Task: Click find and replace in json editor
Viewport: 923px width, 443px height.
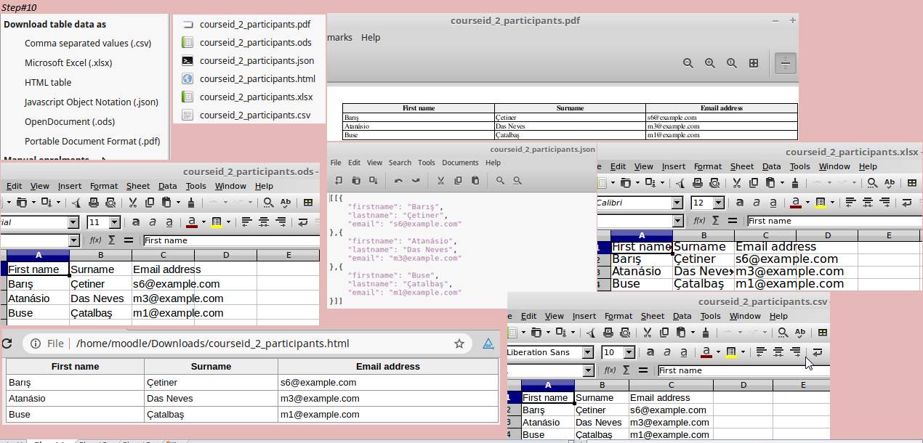Action: pyautogui.click(x=517, y=181)
